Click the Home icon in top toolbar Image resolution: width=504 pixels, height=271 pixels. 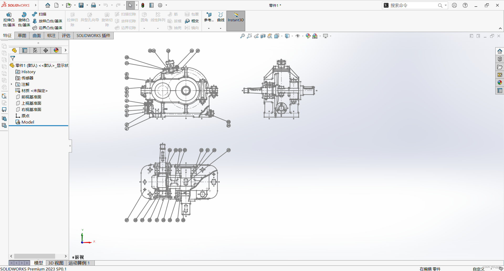tap(48, 5)
